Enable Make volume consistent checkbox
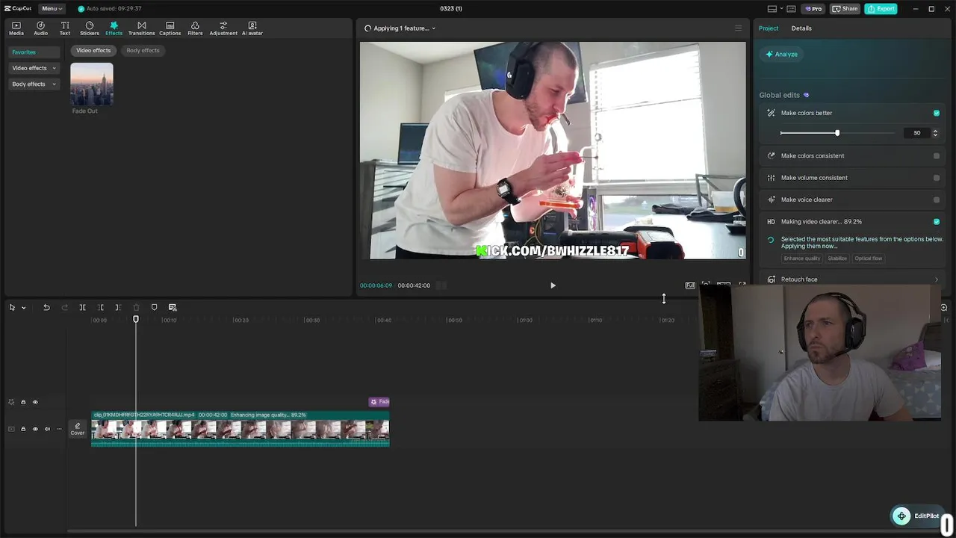956x538 pixels. (x=937, y=178)
